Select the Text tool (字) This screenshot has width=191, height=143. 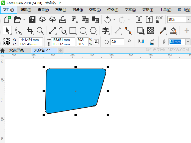click(106, 30)
